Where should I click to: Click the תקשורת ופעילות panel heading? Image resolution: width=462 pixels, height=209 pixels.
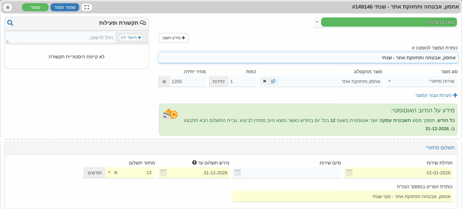point(122,23)
